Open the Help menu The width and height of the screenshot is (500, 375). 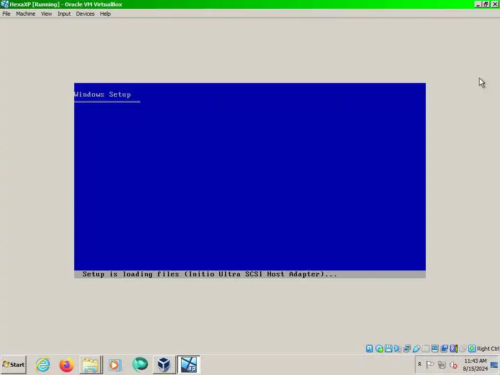(x=105, y=14)
